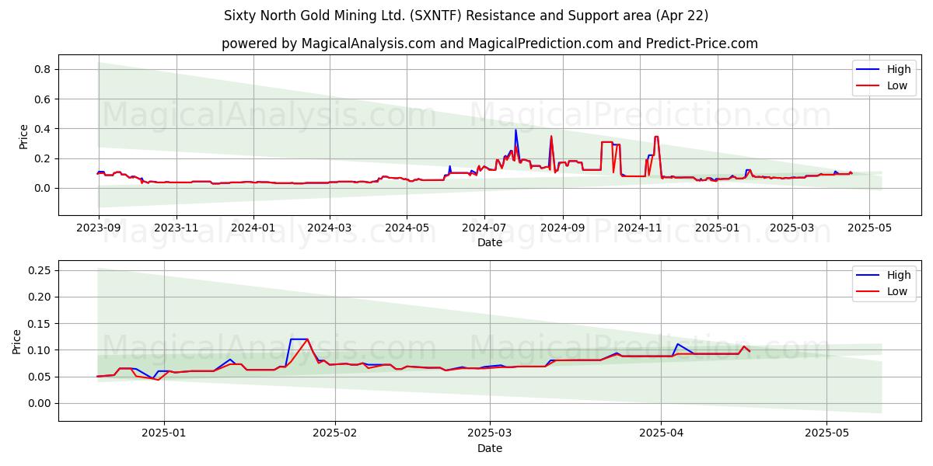Click 'High' in the top chart legend
Screen dimensions: 933x466
(x=898, y=69)
